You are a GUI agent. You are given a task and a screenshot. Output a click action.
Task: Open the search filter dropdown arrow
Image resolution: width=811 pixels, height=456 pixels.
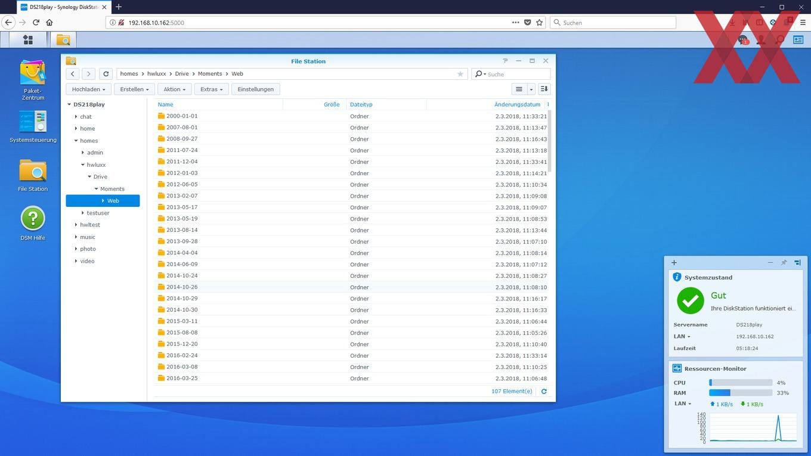click(x=485, y=75)
